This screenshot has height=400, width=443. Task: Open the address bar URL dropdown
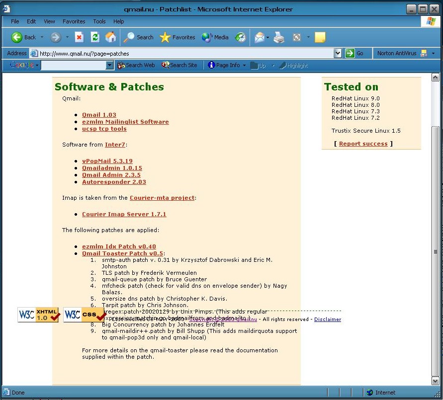coord(338,53)
